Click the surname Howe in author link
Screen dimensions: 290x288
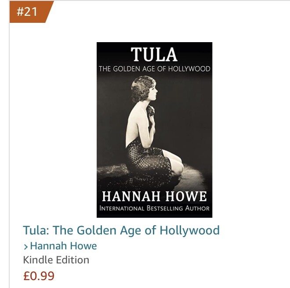click(83, 246)
